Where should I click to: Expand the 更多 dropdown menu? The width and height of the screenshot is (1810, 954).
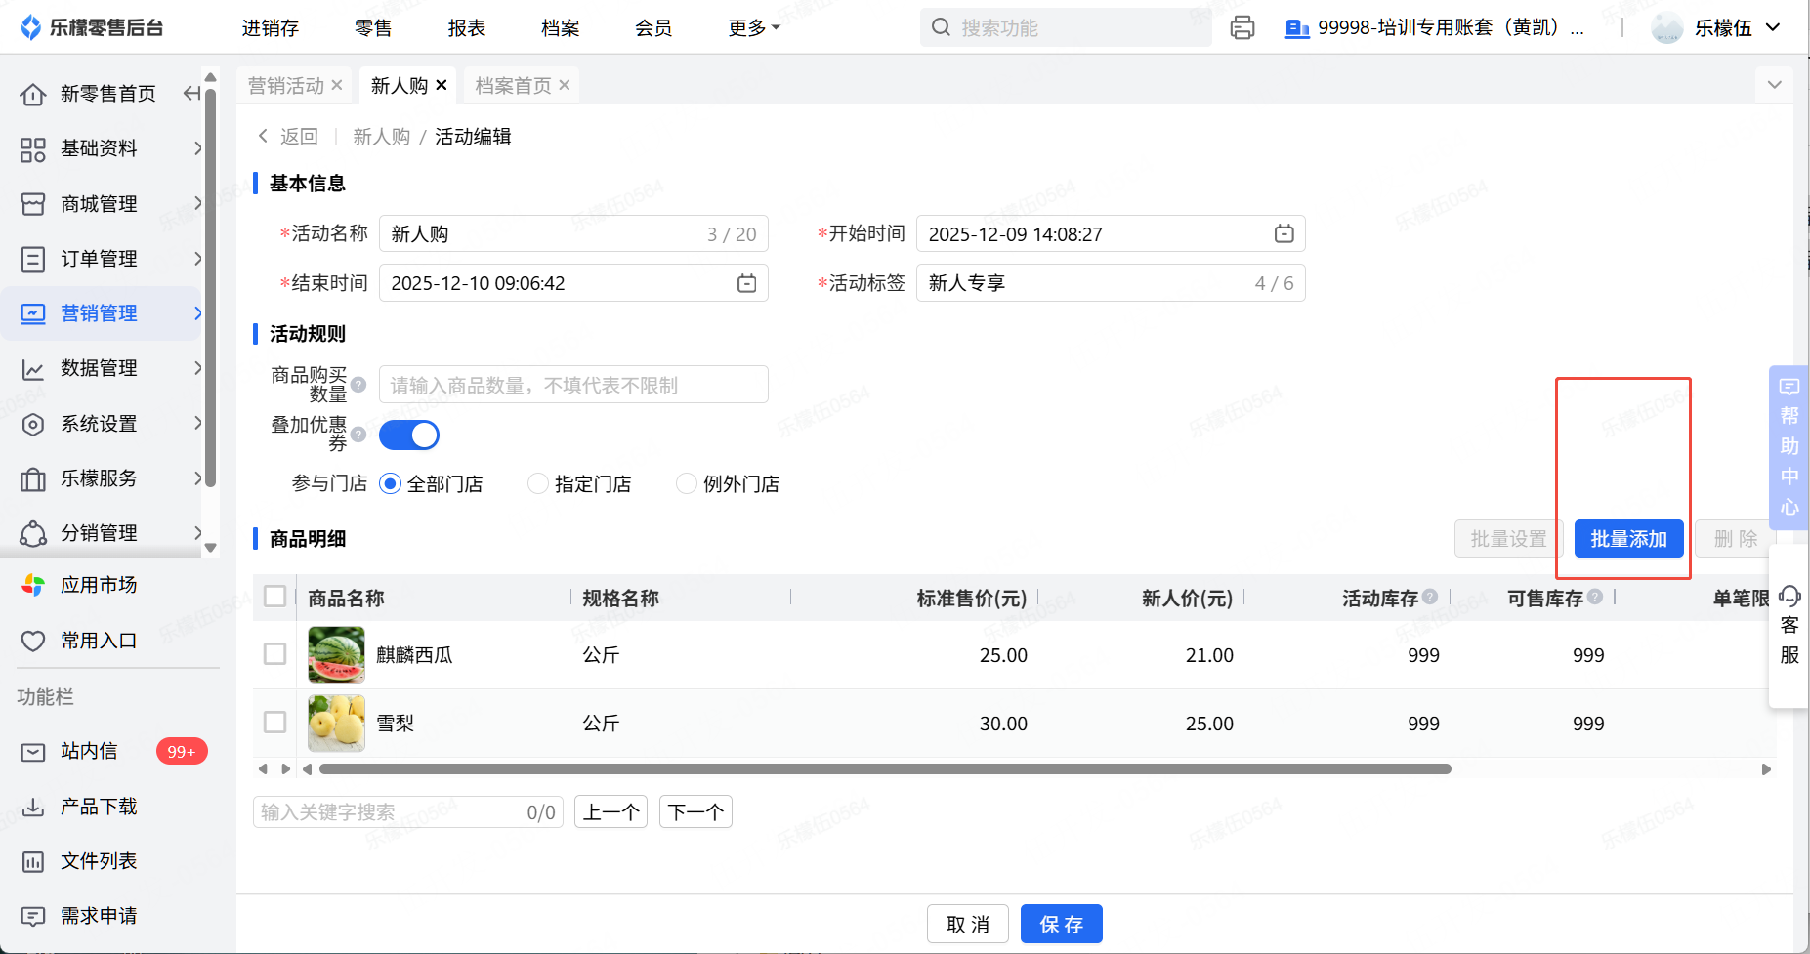[754, 28]
